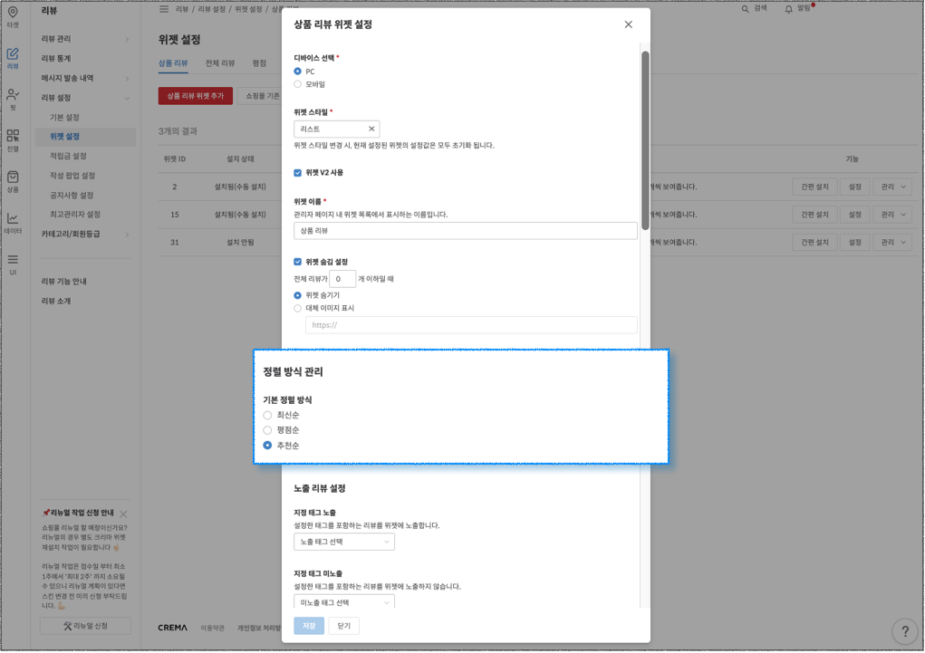This screenshot has width=925, height=653.
Task: Uncheck the 위젯 V2 사용 checkbox
Action: [x=295, y=171]
